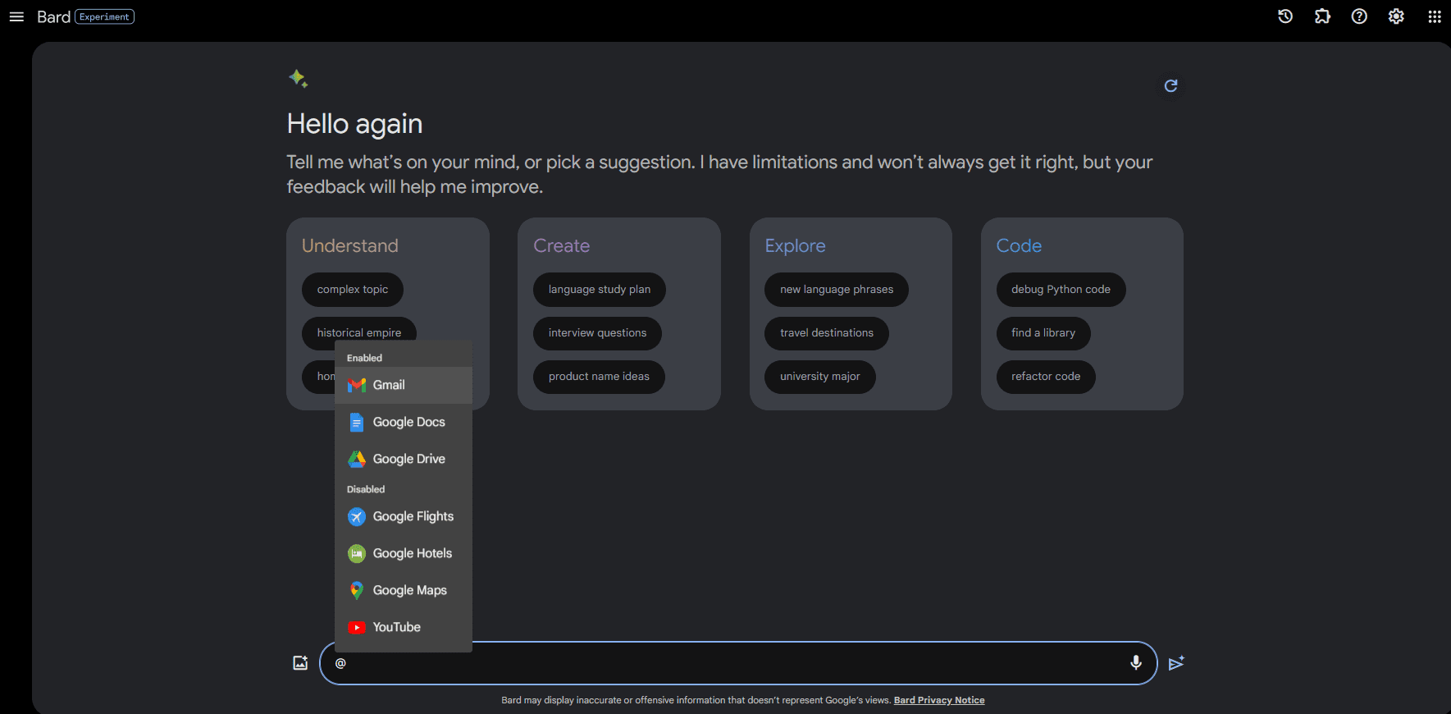Open Bard activity history icon
Viewport: 1451px width, 714px height.
pos(1285,16)
